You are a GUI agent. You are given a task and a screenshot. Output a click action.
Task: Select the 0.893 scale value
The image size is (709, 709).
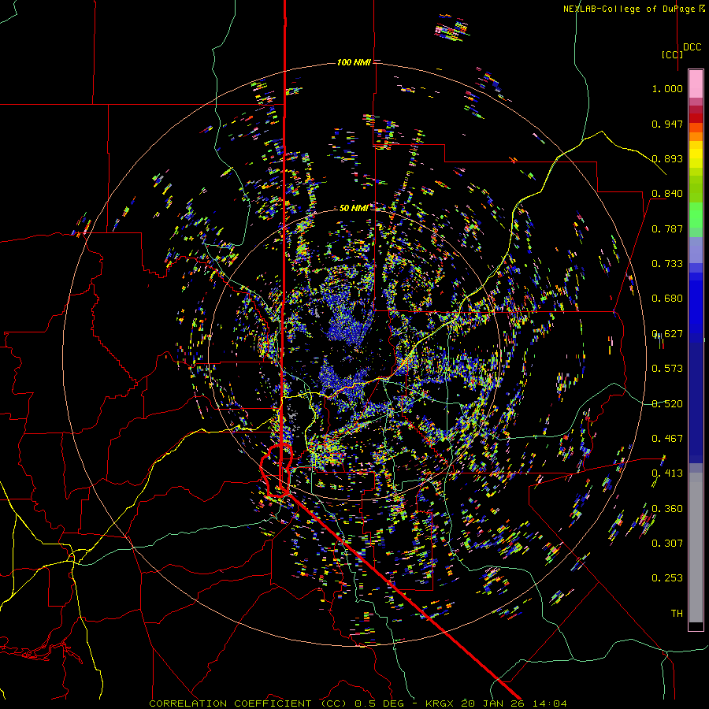pos(667,158)
